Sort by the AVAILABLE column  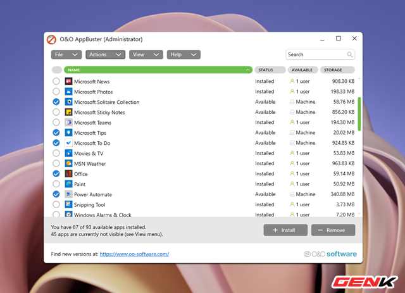pos(303,70)
